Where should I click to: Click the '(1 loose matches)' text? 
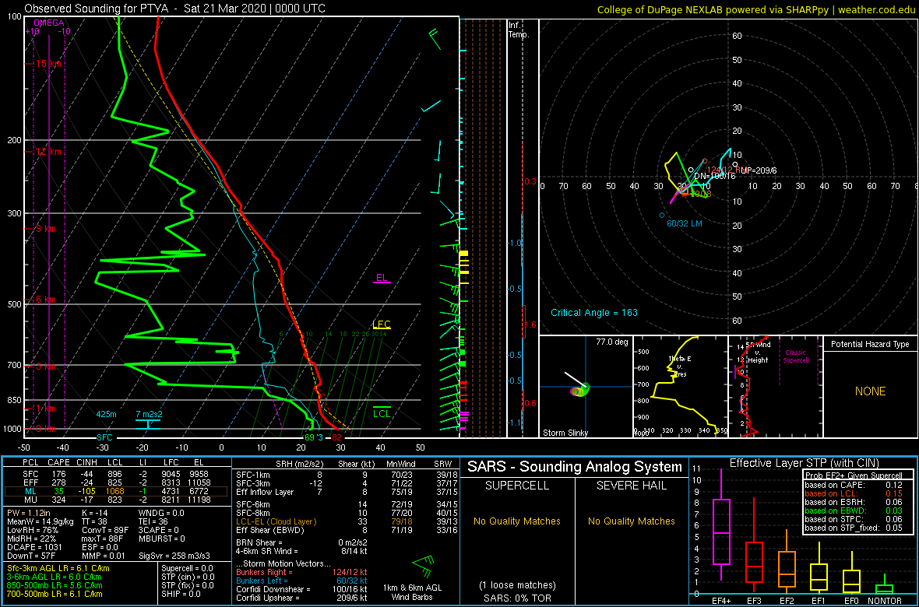click(518, 584)
